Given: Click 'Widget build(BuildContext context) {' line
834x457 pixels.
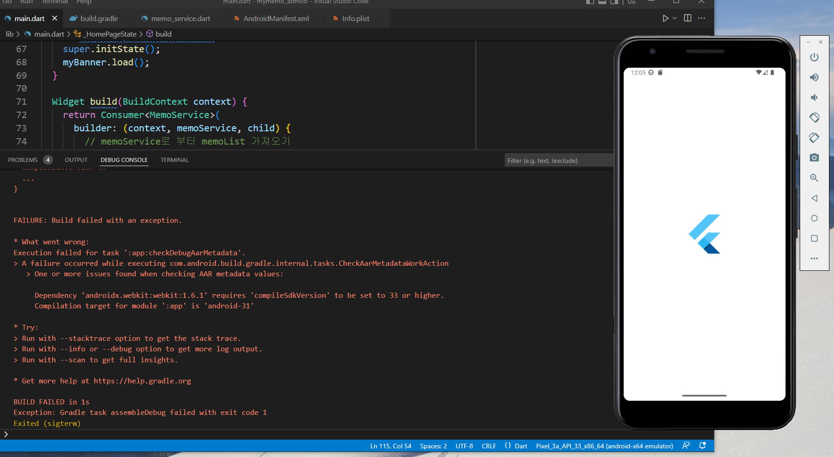Looking at the screenshot, I should (x=150, y=102).
